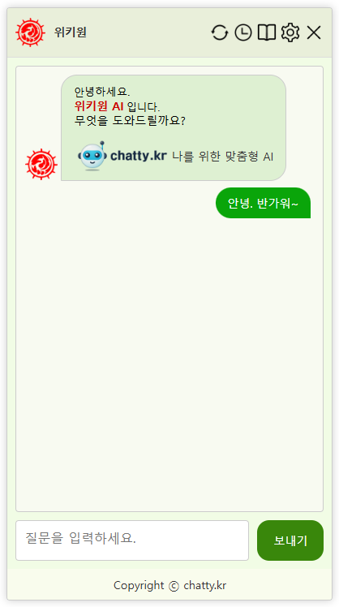Screen dimensions: 339x607
Task: Click the 나를 위한 맞춤형 AI tagline
Action: (x=223, y=157)
